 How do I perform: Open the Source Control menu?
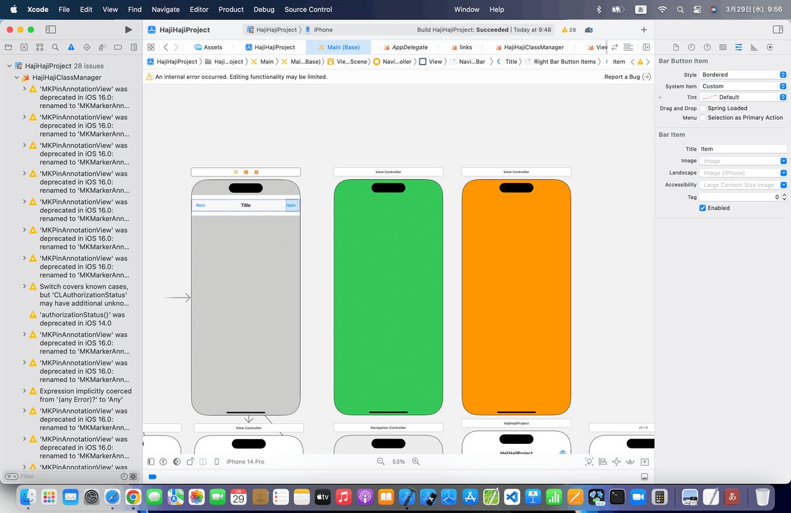click(308, 9)
